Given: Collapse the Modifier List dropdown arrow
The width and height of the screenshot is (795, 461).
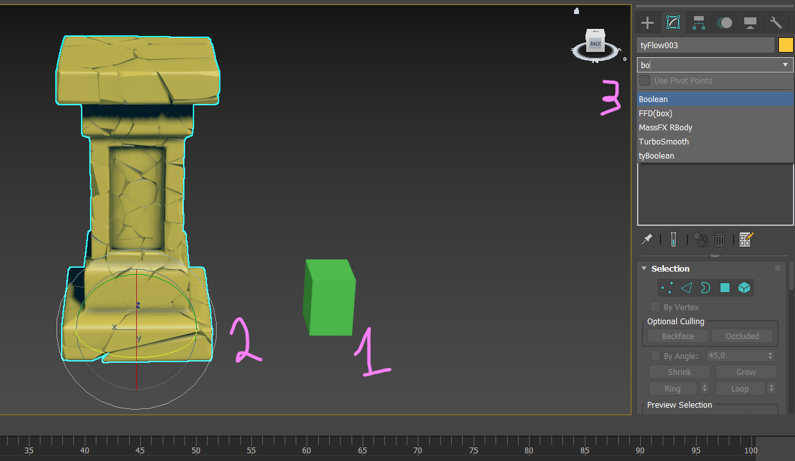Looking at the screenshot, I should (785, 65).
